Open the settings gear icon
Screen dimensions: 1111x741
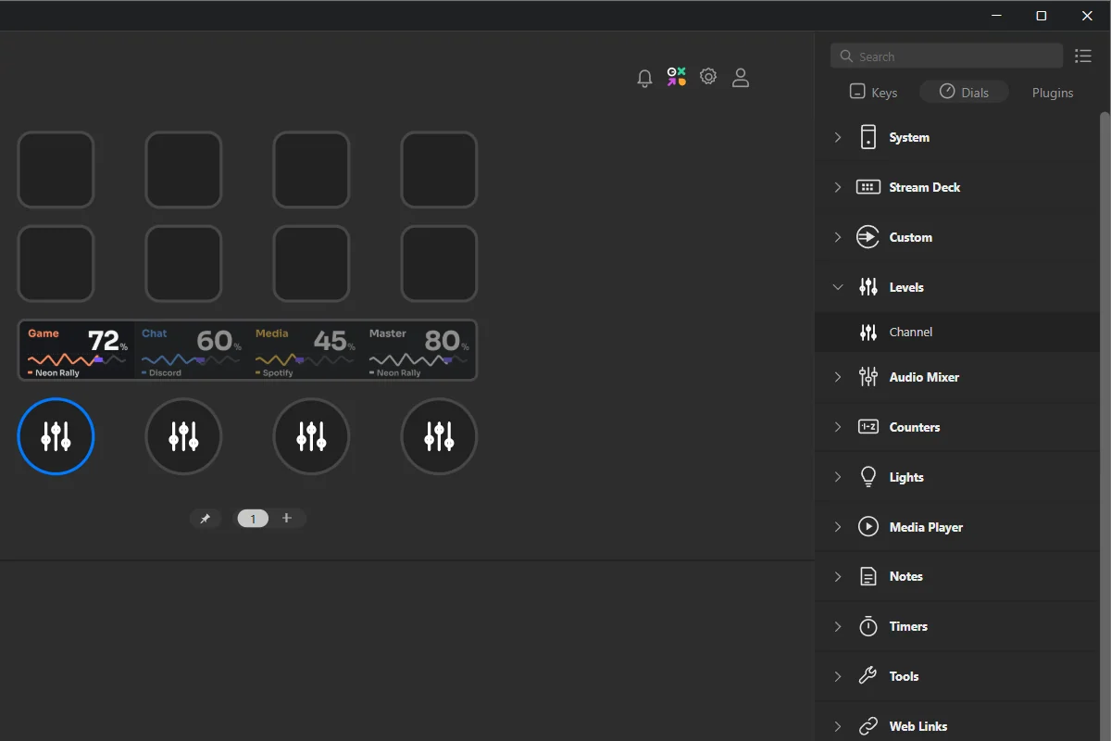click(x=708, y=77)
